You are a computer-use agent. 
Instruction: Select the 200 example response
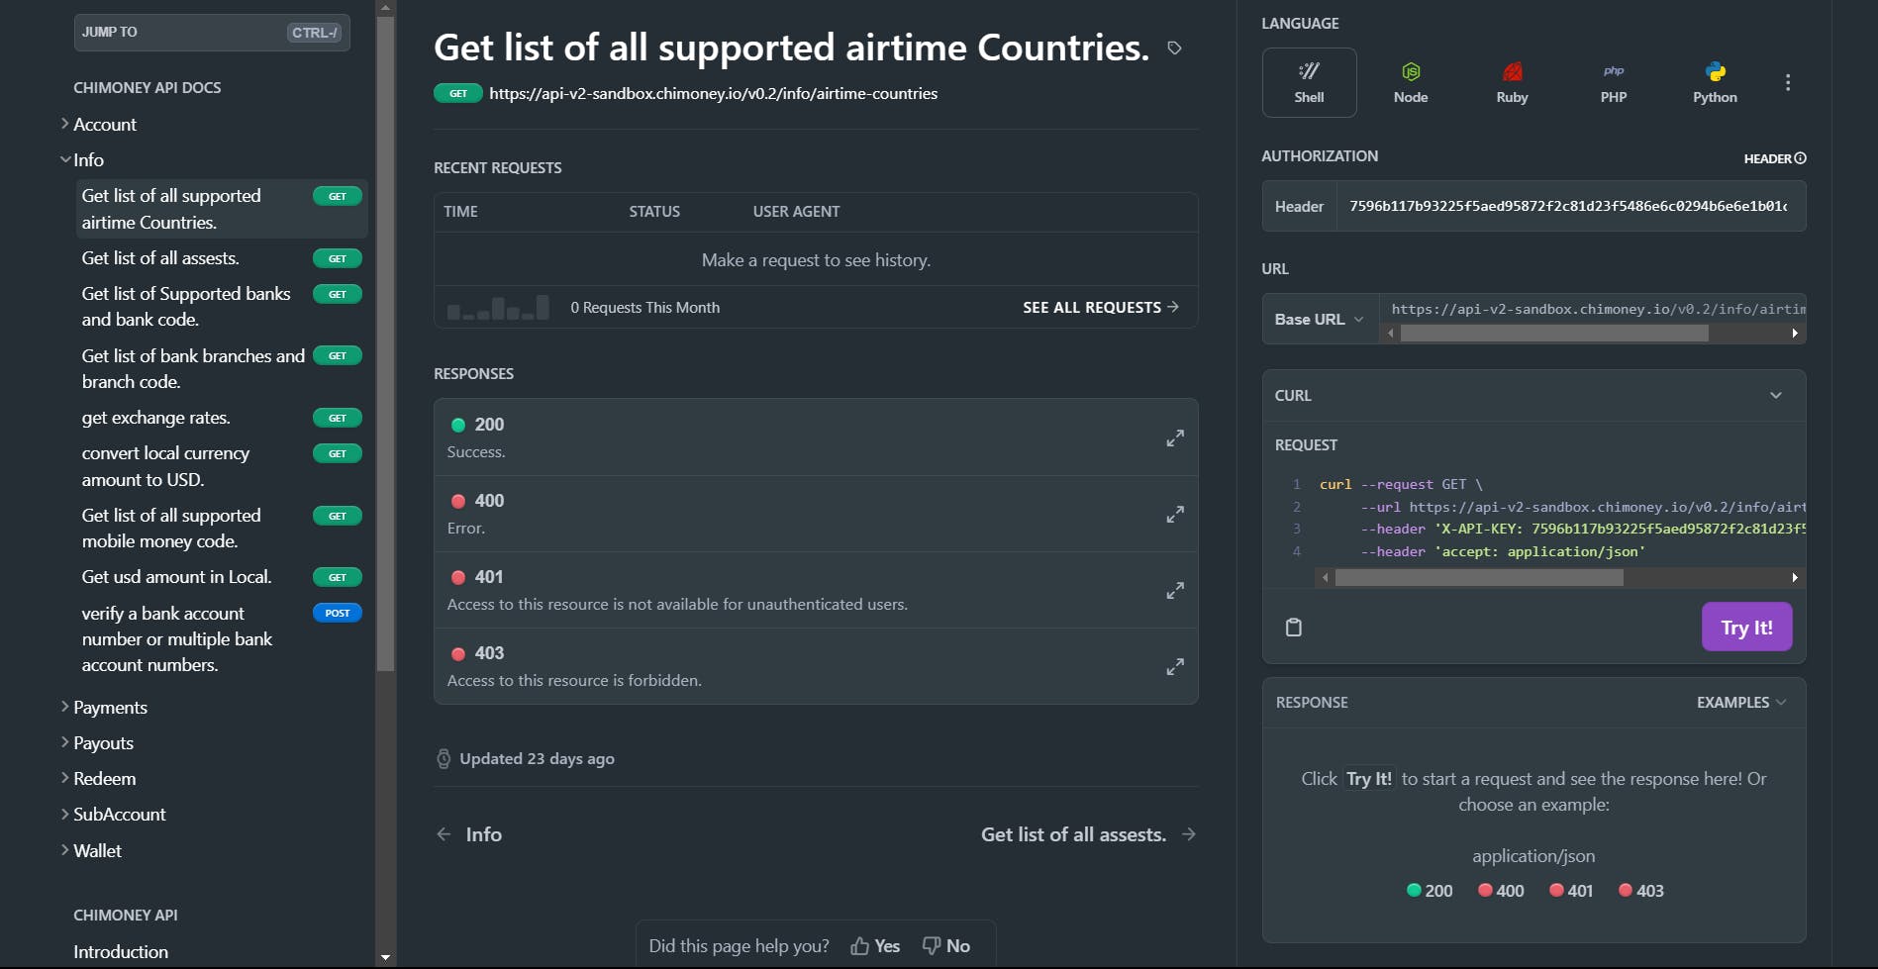[x=1430, y=891]
